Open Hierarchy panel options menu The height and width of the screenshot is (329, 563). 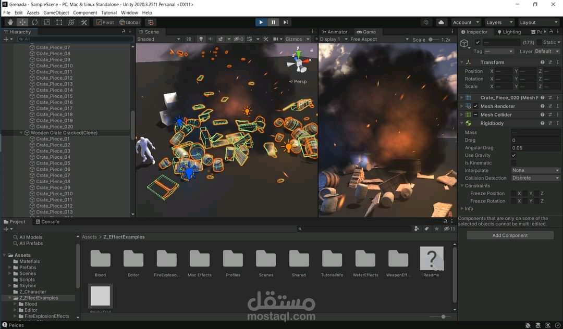tap(130, 32)
